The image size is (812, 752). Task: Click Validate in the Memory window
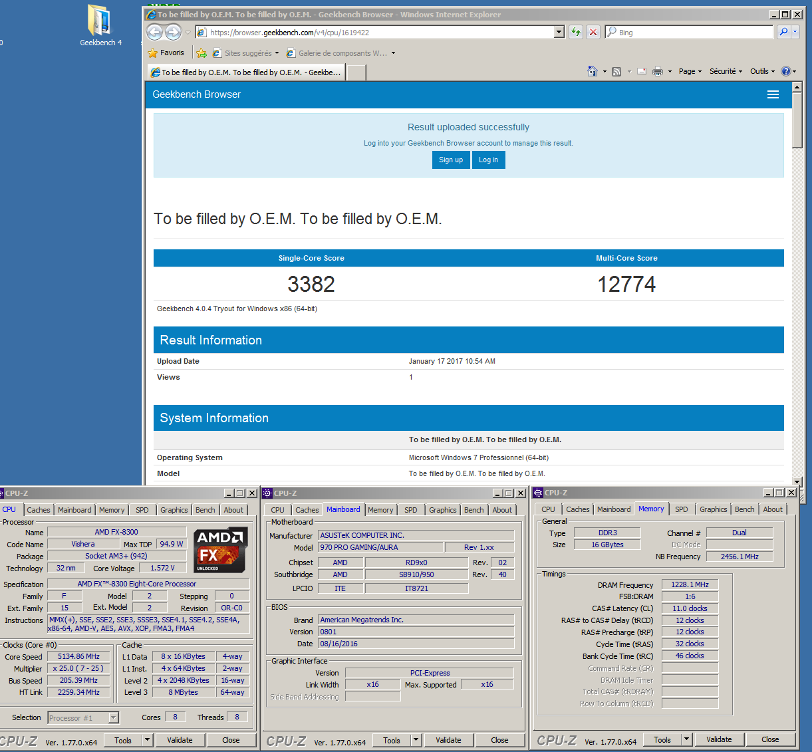click(719, 739)
